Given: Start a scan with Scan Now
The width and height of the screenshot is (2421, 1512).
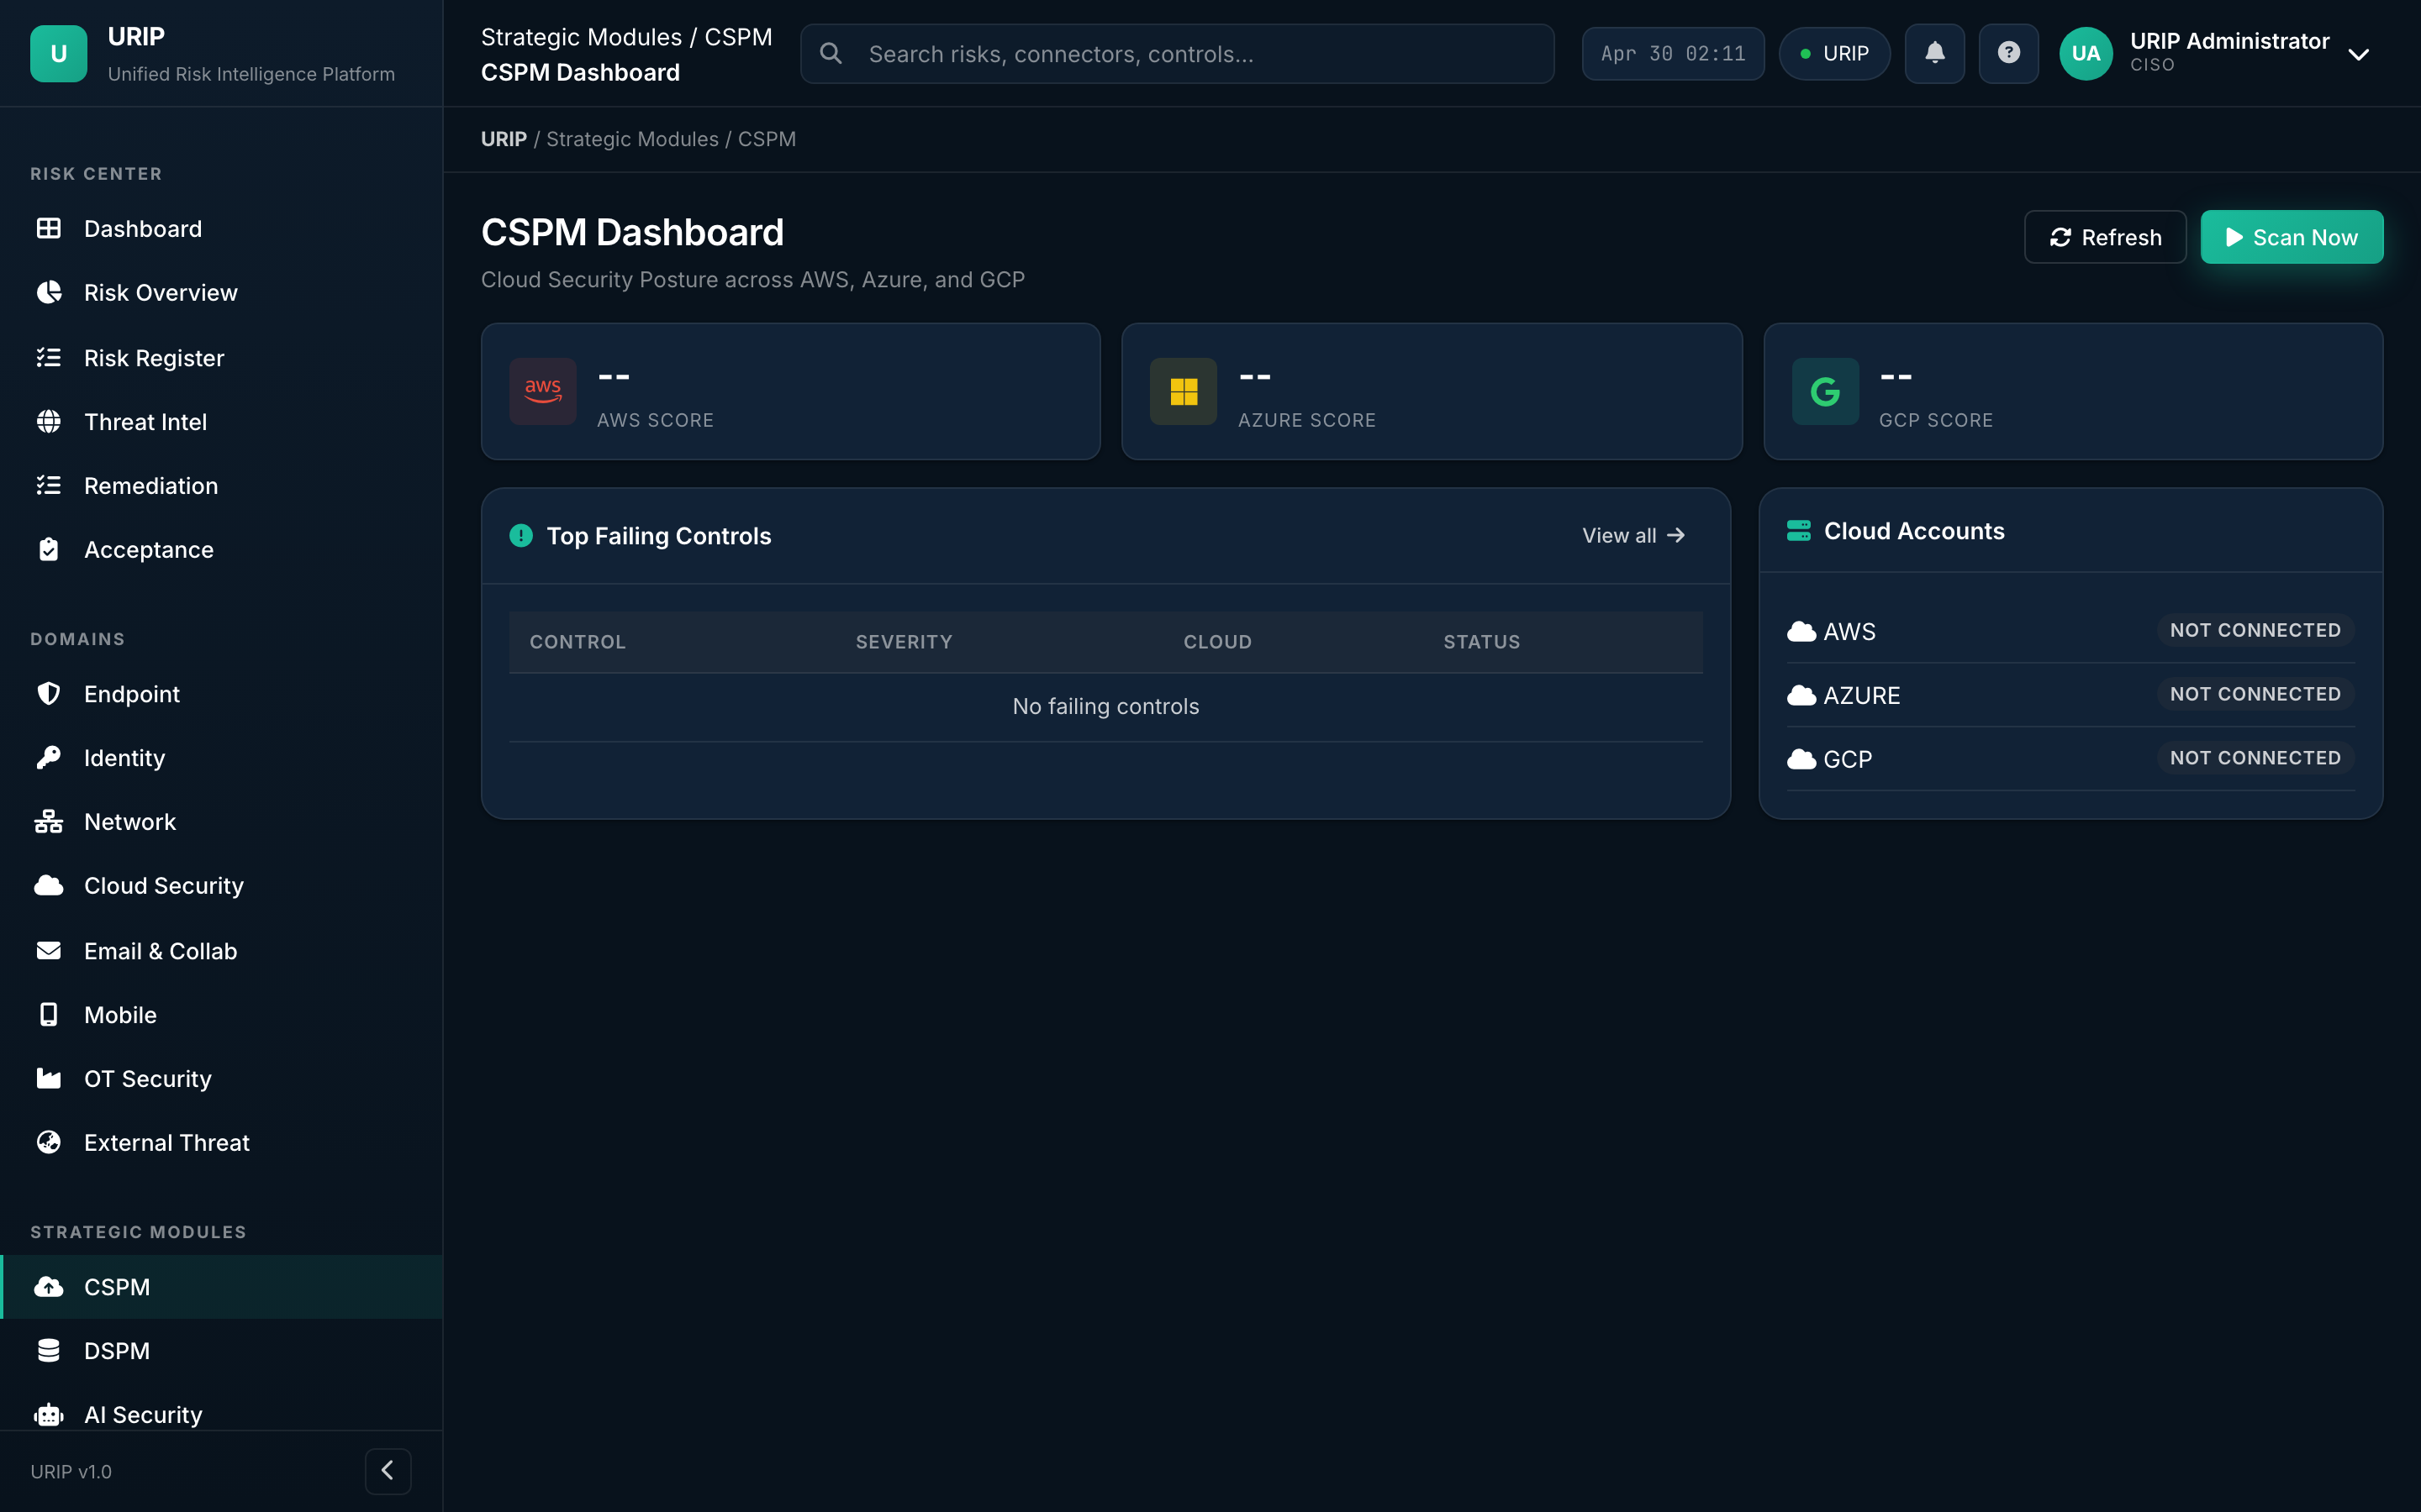Looking at the screenshot, I should pyautogui.click(x=2292, y=237).
